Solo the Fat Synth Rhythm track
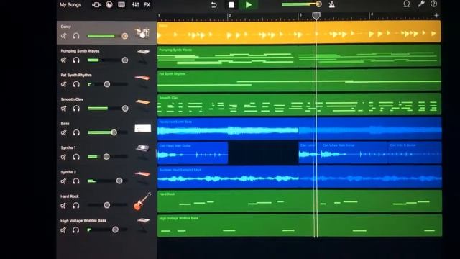This screenshot has height=259, width=460. click(76, 85)
